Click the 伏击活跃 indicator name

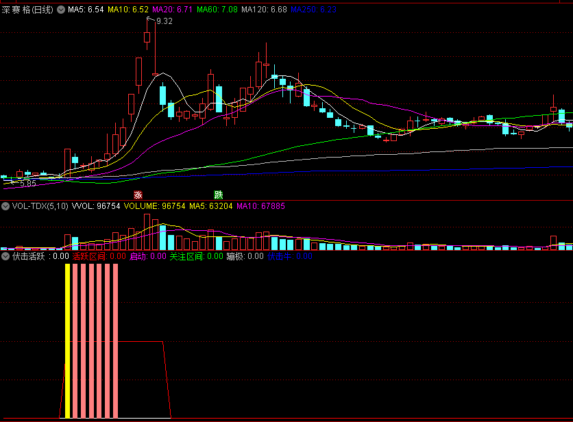tap(29, 256)
